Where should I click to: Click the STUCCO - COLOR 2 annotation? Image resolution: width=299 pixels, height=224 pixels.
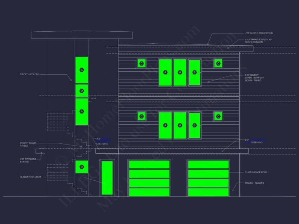pos(255,183)
